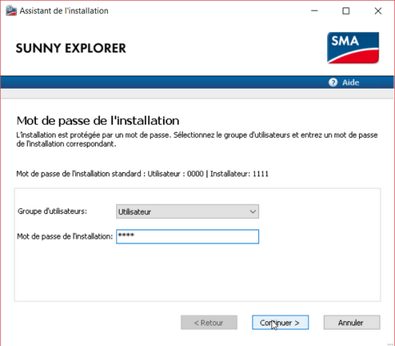Click the < Retour button
The image size is (395, 346).
tap(209, 323)
